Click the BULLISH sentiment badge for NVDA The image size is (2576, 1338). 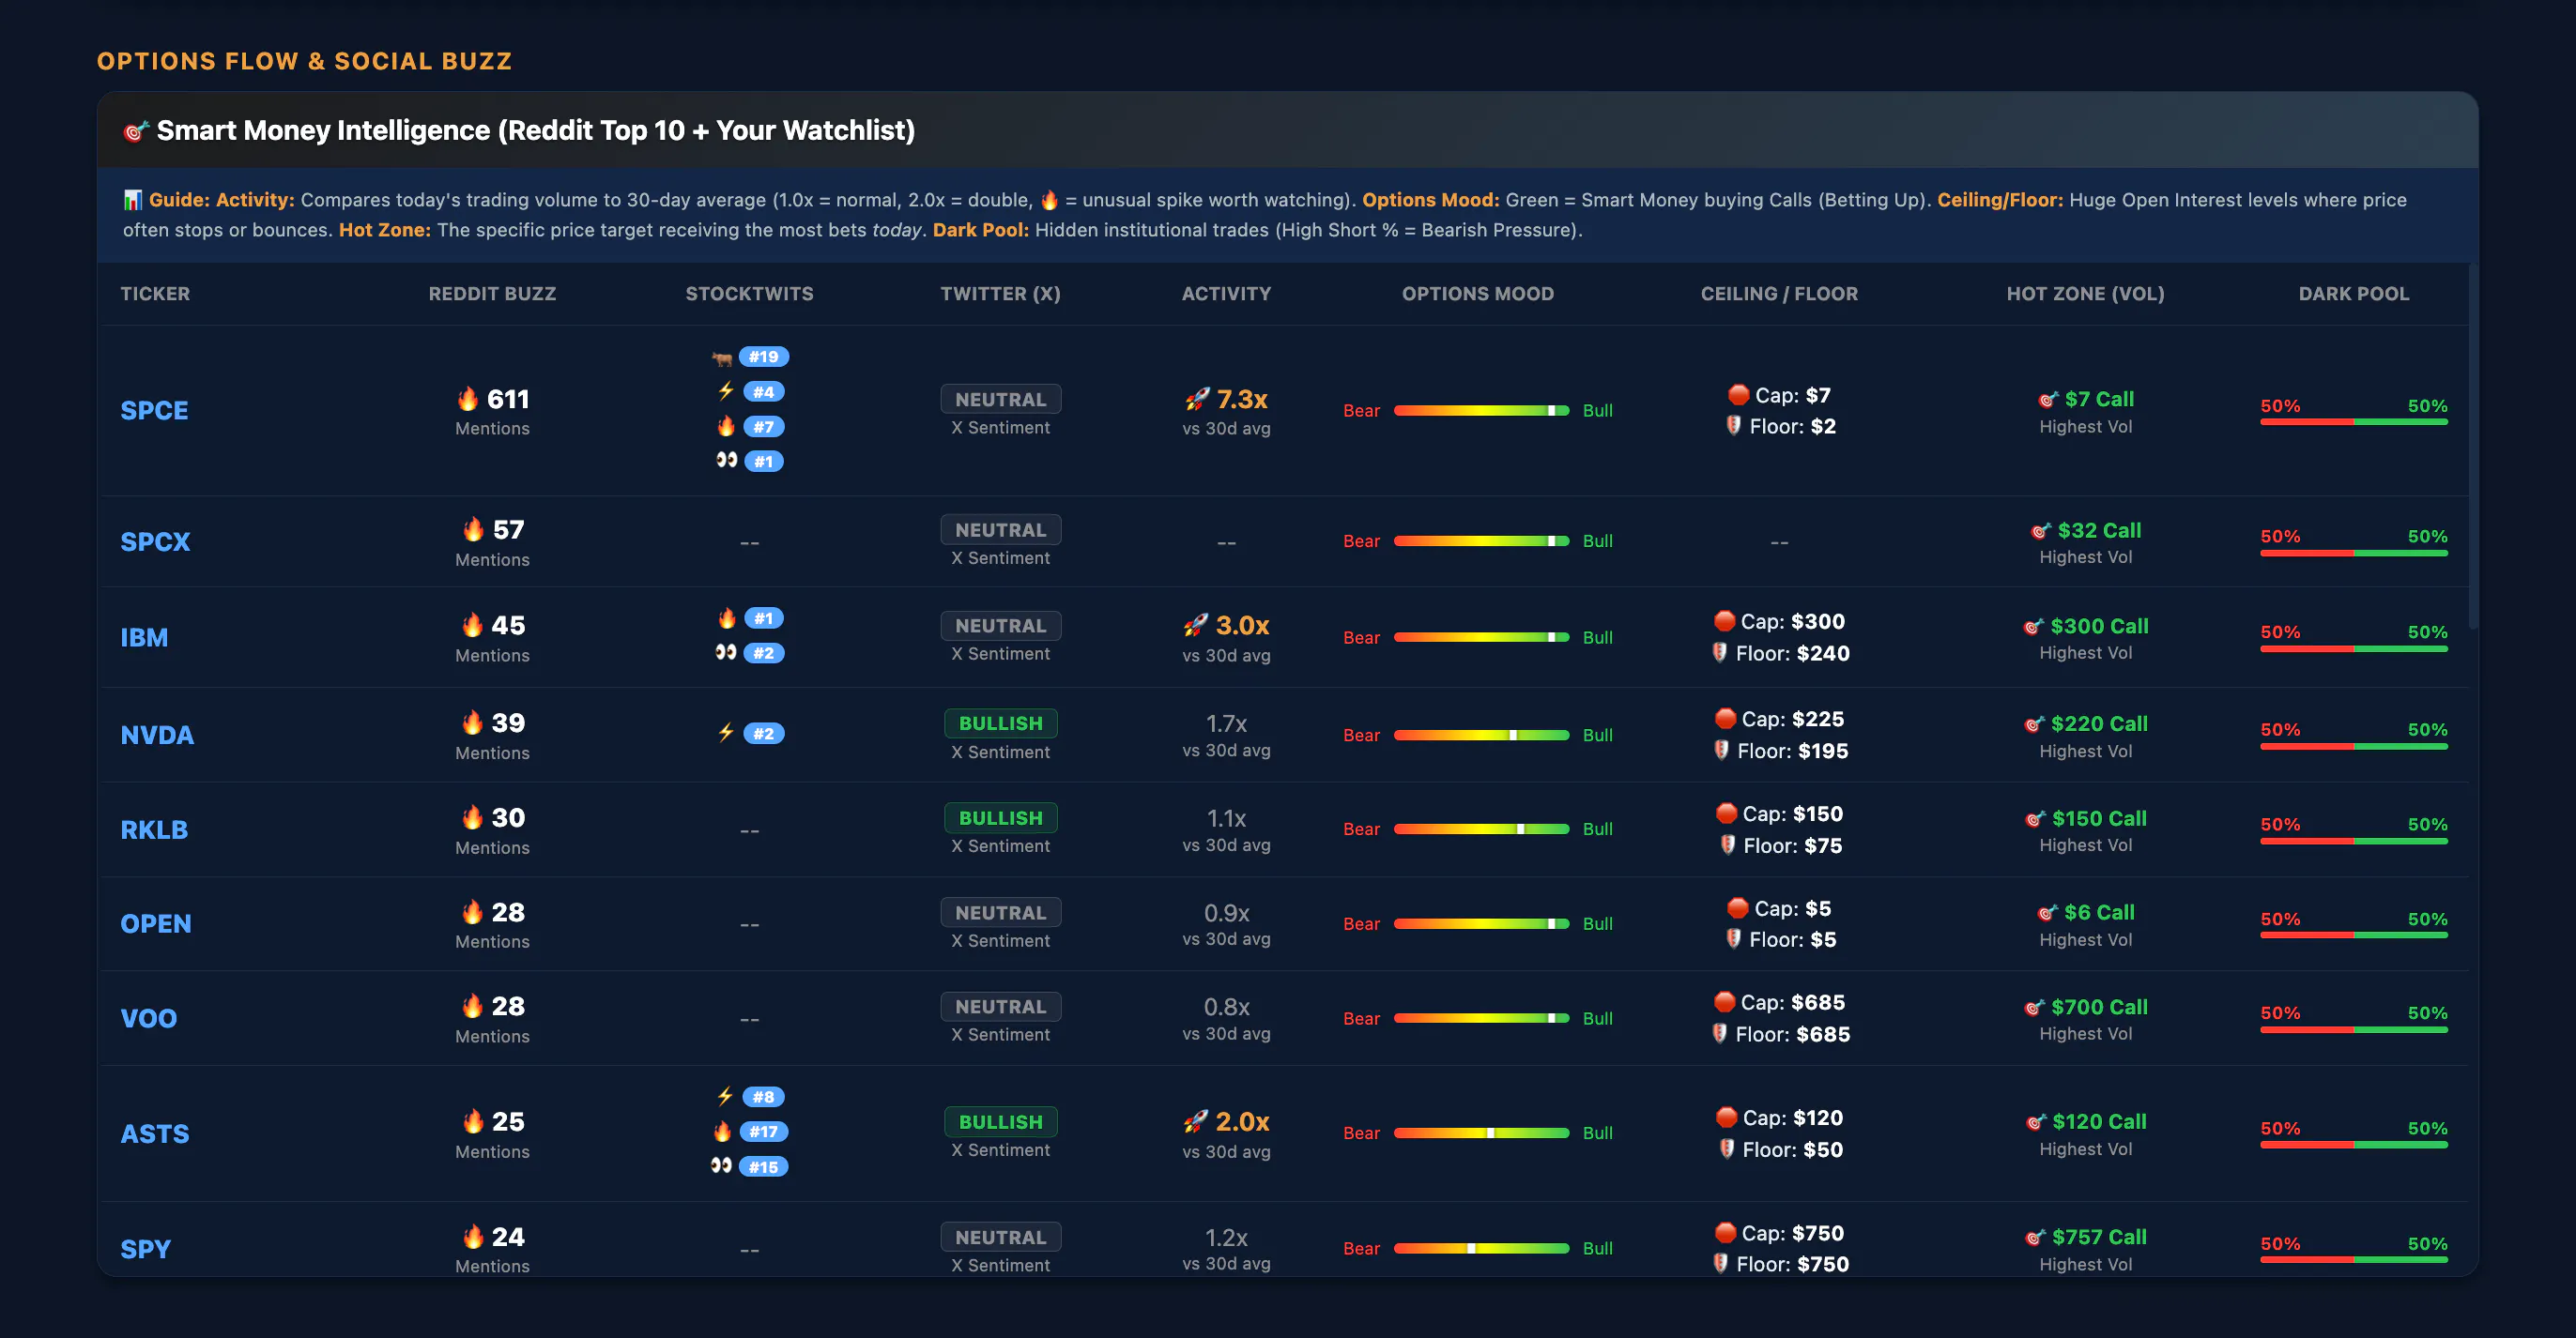pyautogui.click(x=1000, y=722)
